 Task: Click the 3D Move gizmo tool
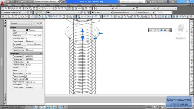(x=64, y=16)
